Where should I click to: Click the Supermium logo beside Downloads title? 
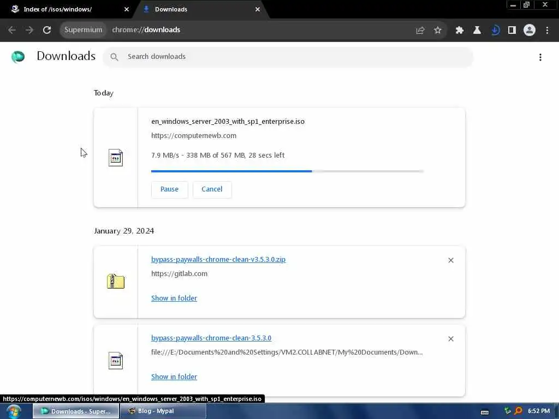(x=18, y=57)
